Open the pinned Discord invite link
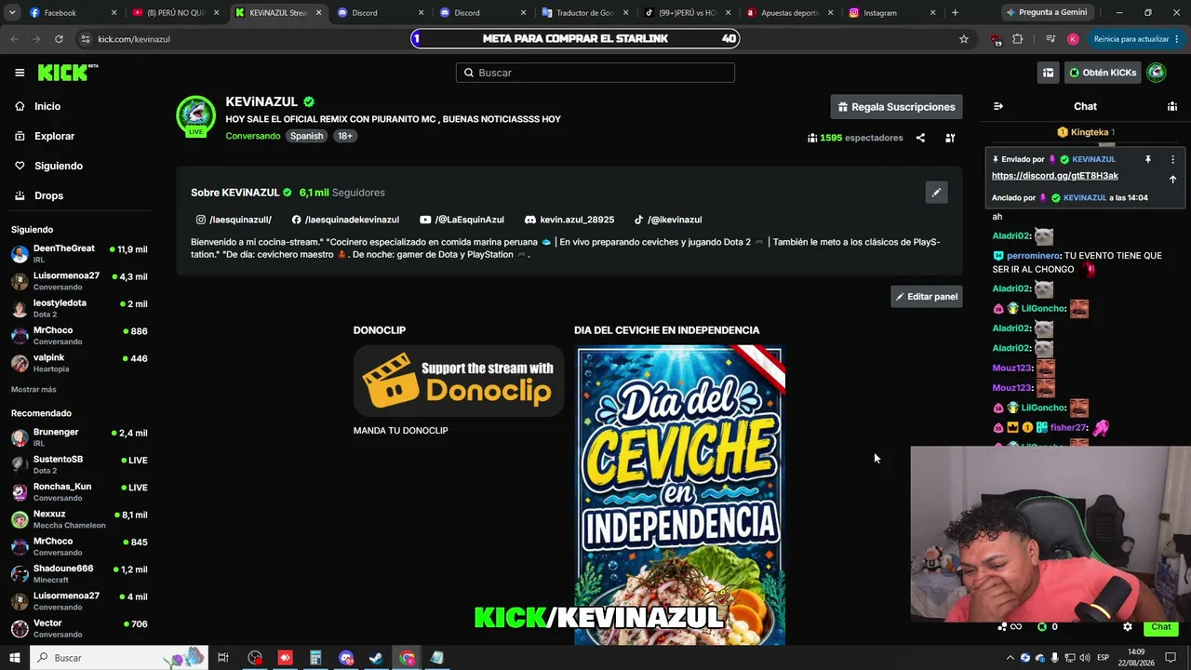 [x=1055, y=176]
